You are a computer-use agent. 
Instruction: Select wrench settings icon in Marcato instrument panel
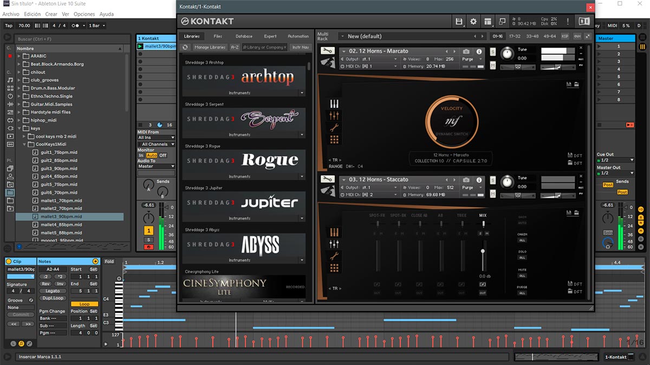click(334, 128)
